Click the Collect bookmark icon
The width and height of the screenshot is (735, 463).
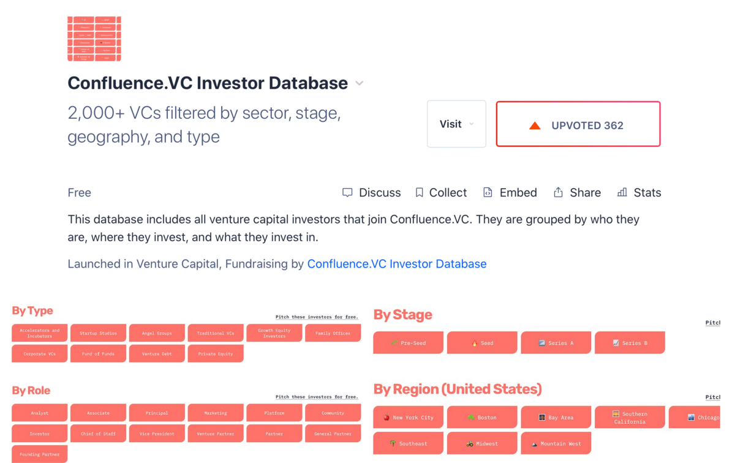coord(419,192)
